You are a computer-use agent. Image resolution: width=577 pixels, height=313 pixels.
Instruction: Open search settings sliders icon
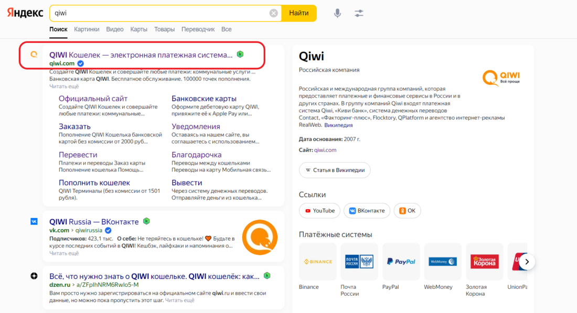coord(359,13)
